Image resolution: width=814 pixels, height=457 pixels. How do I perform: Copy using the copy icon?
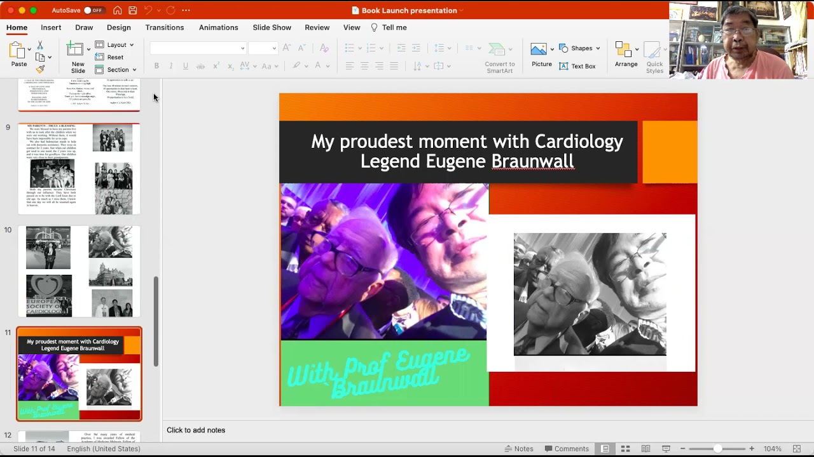[40, 57]
